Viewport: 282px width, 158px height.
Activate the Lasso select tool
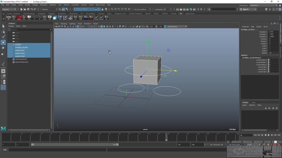tap(3, 32)
